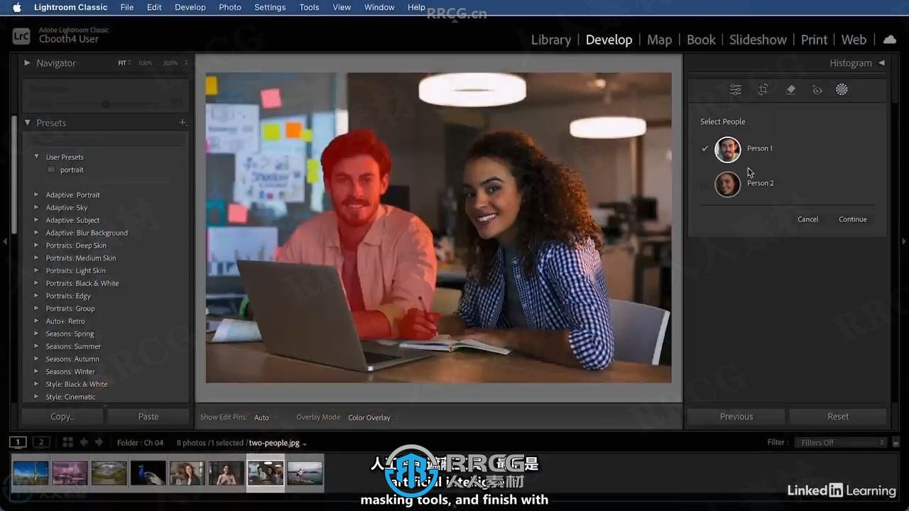Open the Settings menu
Viewport: 909px width, 511px height.
(270, 7)
